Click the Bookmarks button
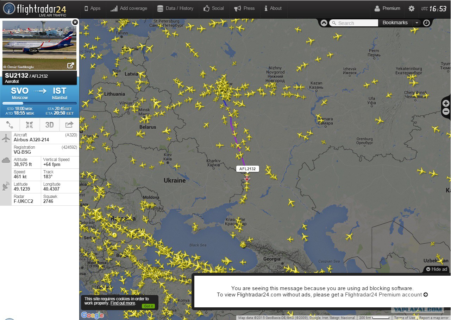The image size is (451, 320). tap(395, 23)
